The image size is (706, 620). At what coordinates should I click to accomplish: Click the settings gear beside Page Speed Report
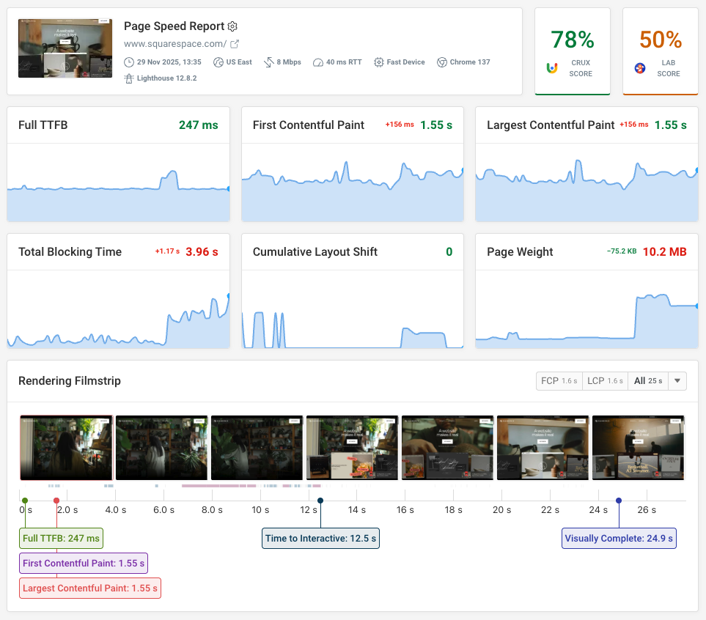232,26
